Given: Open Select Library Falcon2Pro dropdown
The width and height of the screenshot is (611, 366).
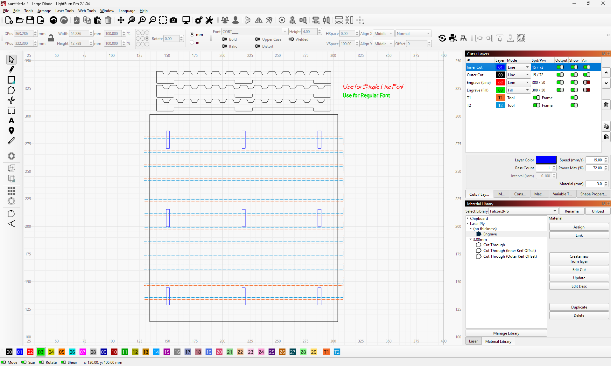Looking at the screenshot, I should click(523, 211).
